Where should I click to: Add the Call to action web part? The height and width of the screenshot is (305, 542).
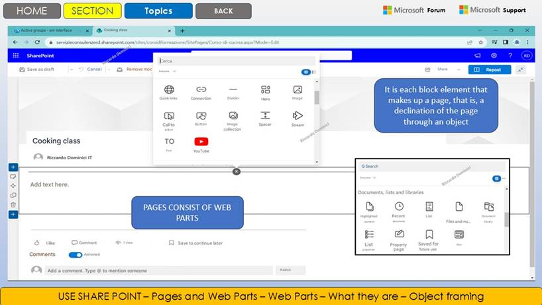169,116
